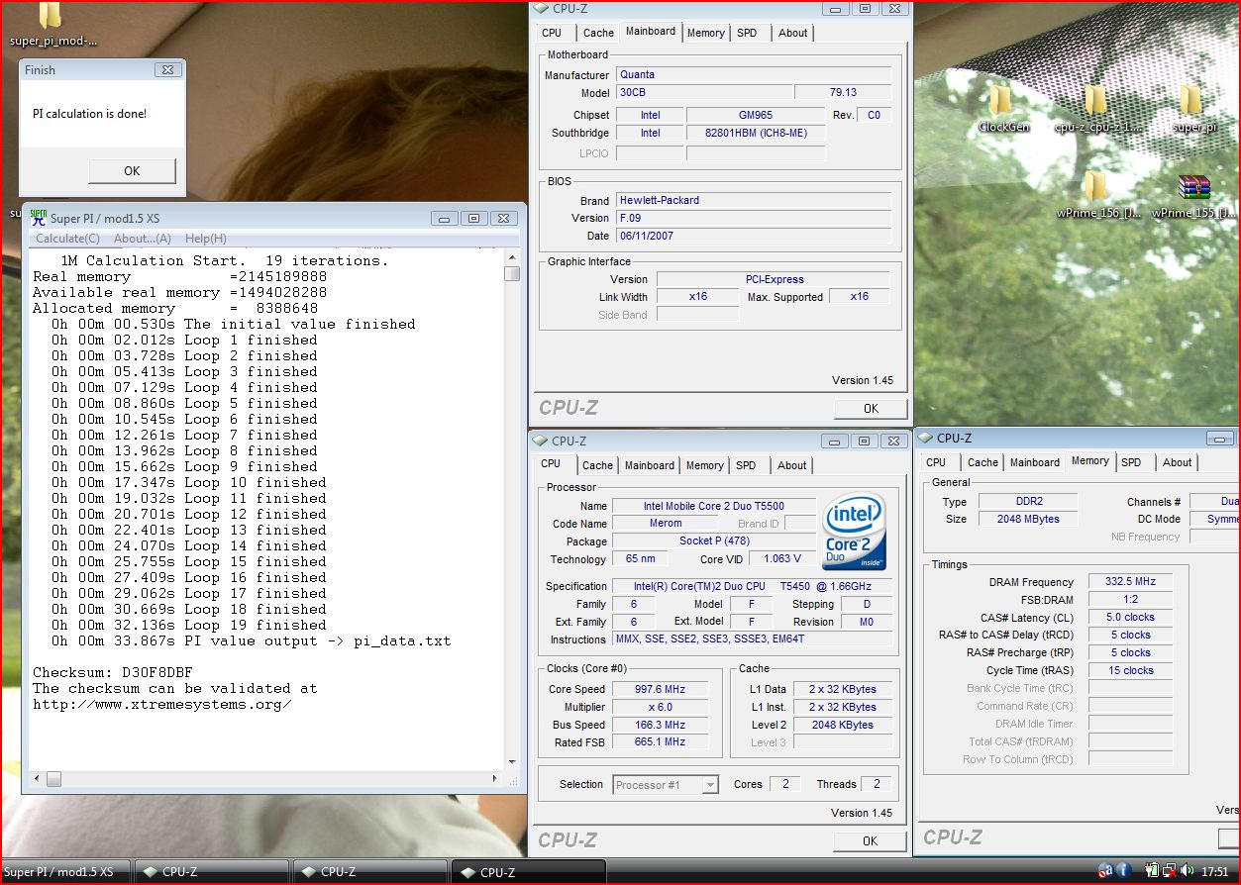
Task: Open CPU tab in the Mainboard CPU-Z window
Action: 552,33
